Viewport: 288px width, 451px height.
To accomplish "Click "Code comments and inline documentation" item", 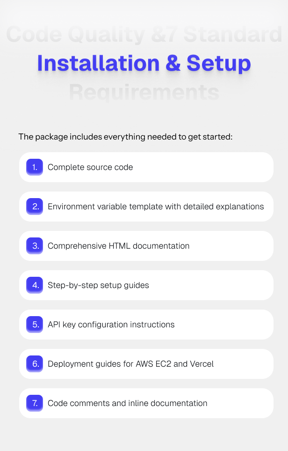I will 127,403.
